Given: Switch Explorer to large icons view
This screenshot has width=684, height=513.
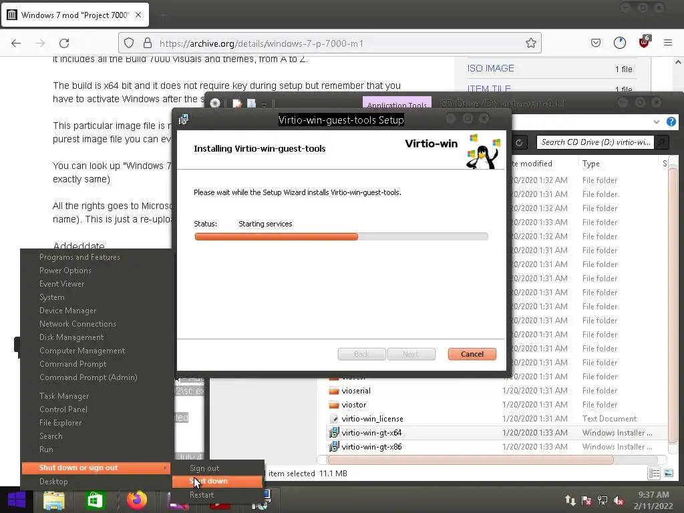Looking at the screenshot, I should 668,474.
